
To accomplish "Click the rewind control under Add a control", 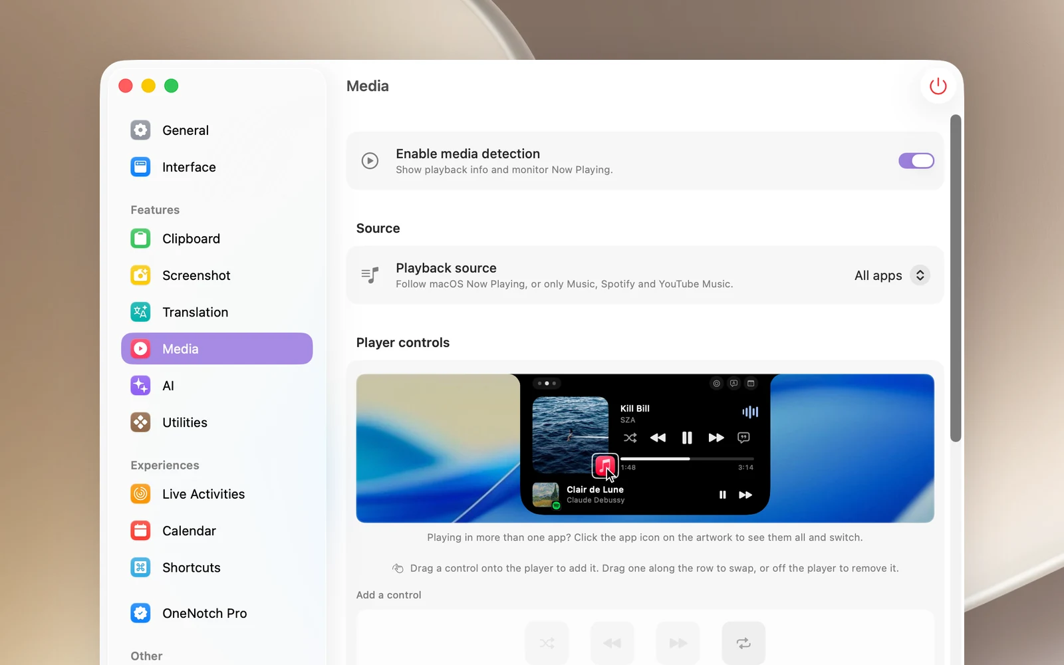I will pyautogui.click(x=612, y=643).
